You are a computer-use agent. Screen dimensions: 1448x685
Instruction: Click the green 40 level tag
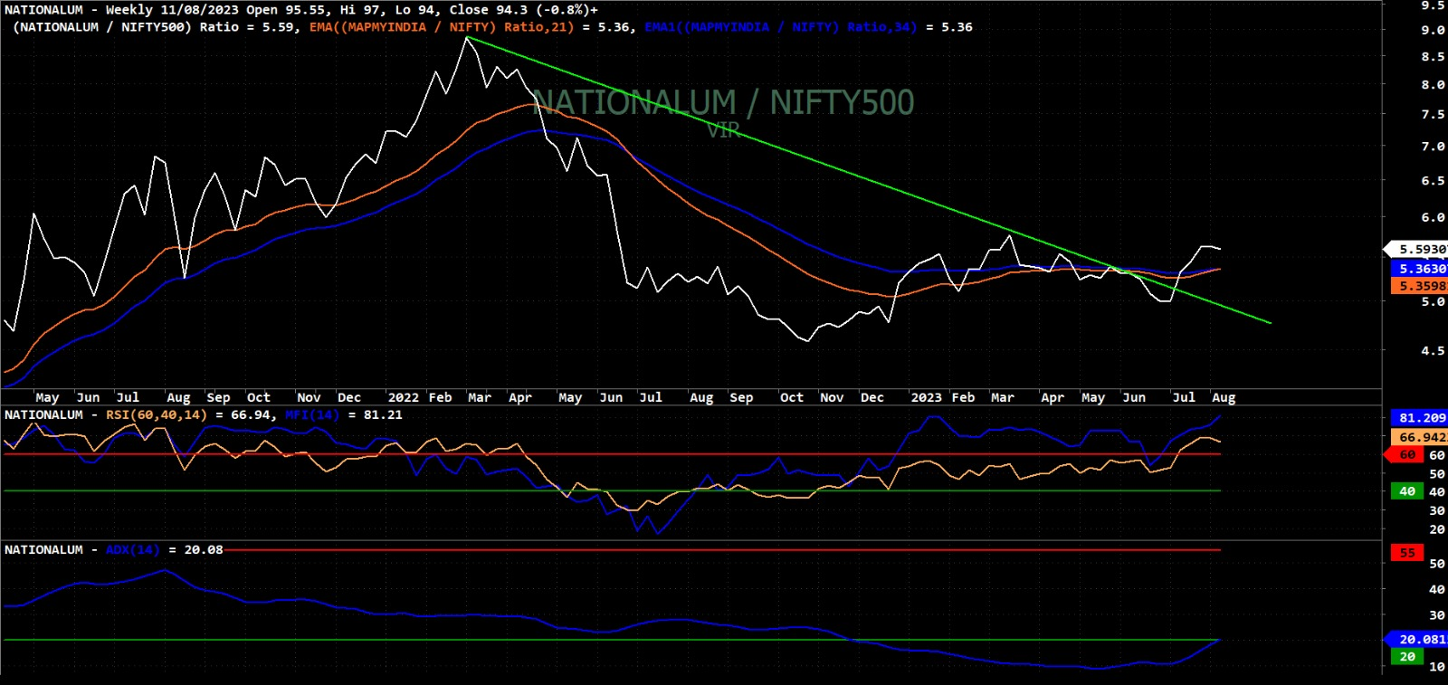pyautogui.click(x=1407, y=491)
